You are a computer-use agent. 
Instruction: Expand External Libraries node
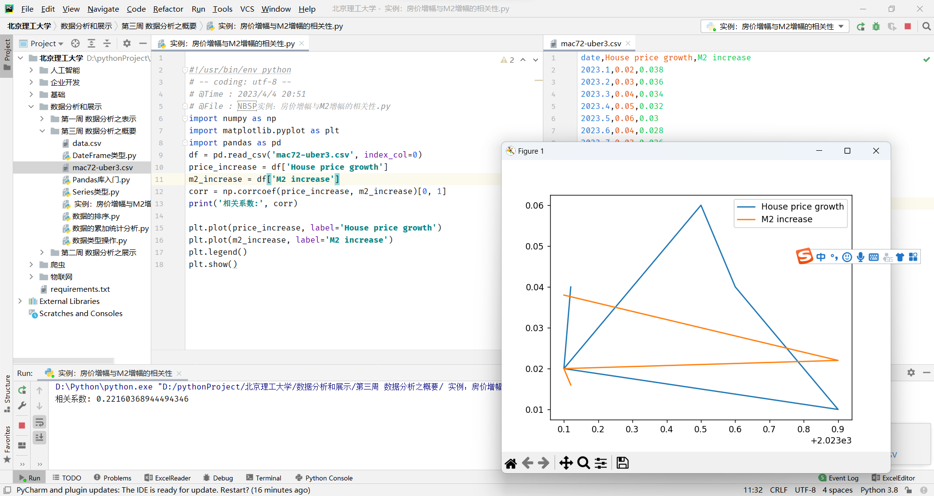(20, 301)
